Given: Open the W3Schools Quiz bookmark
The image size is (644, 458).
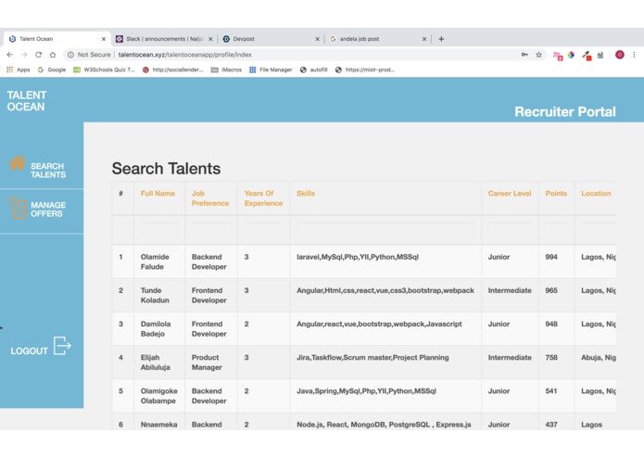Looking at the screenshot, I should pos(104,70).
